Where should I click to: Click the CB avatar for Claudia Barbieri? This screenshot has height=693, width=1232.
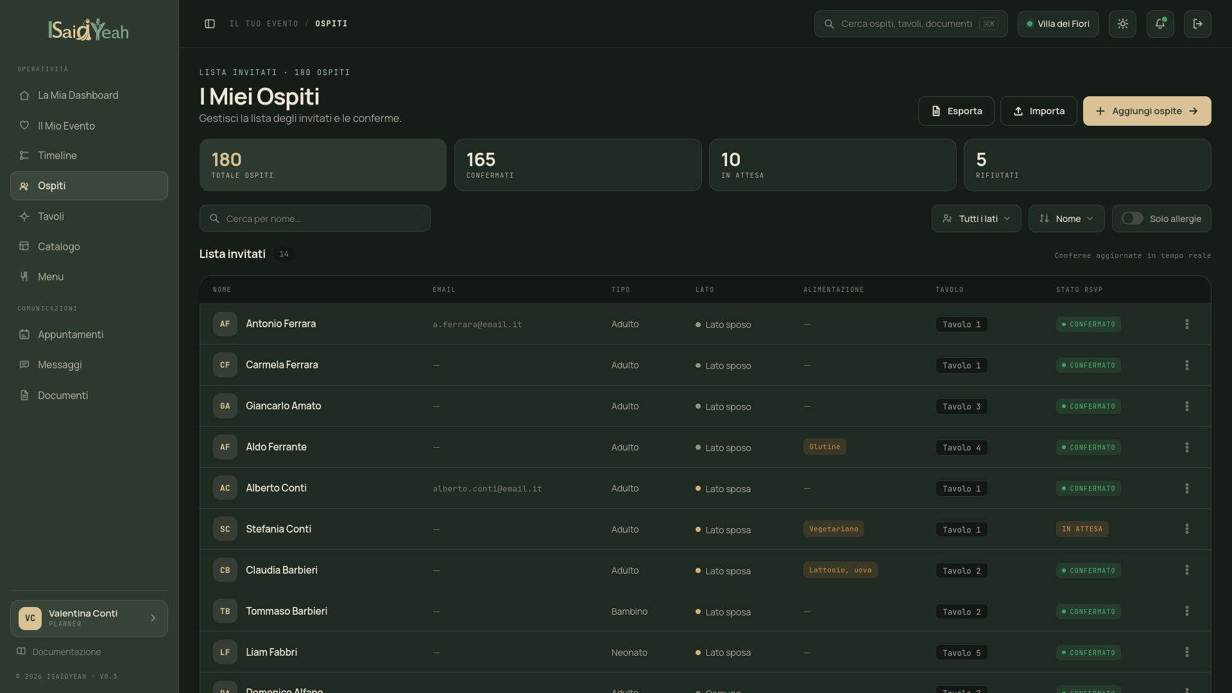point(225,570)
